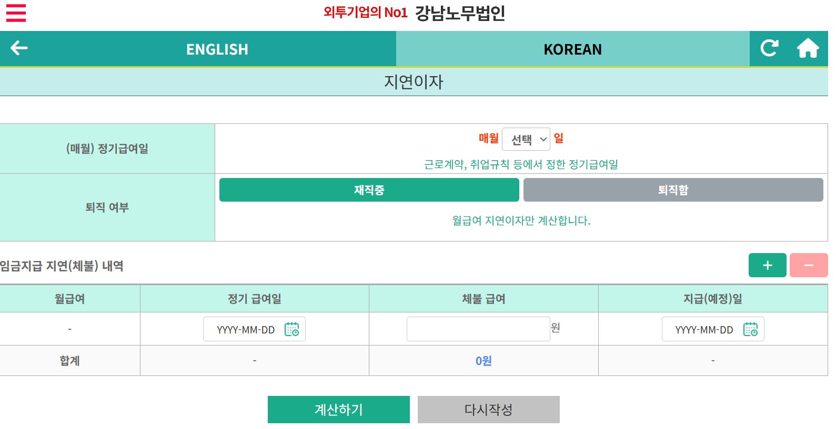Click the 강남노무법인 logo title

(460, 13)
